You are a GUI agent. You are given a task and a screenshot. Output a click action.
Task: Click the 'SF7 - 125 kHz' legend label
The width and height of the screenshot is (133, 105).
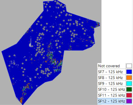(110, 72)
